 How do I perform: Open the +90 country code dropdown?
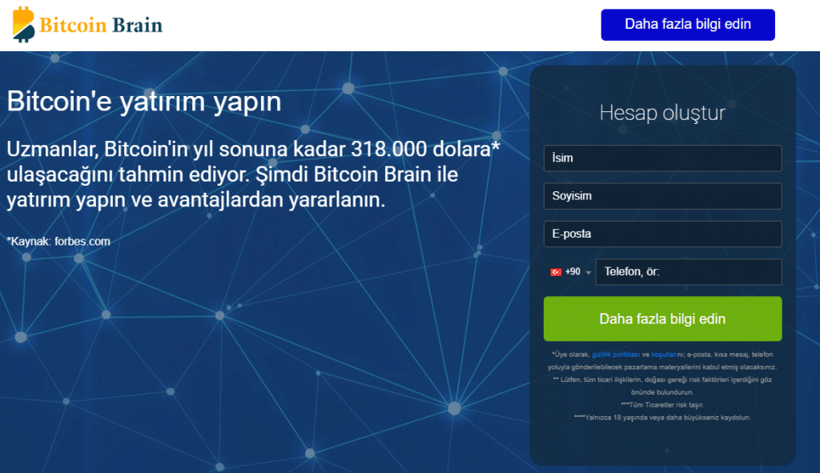570,272
